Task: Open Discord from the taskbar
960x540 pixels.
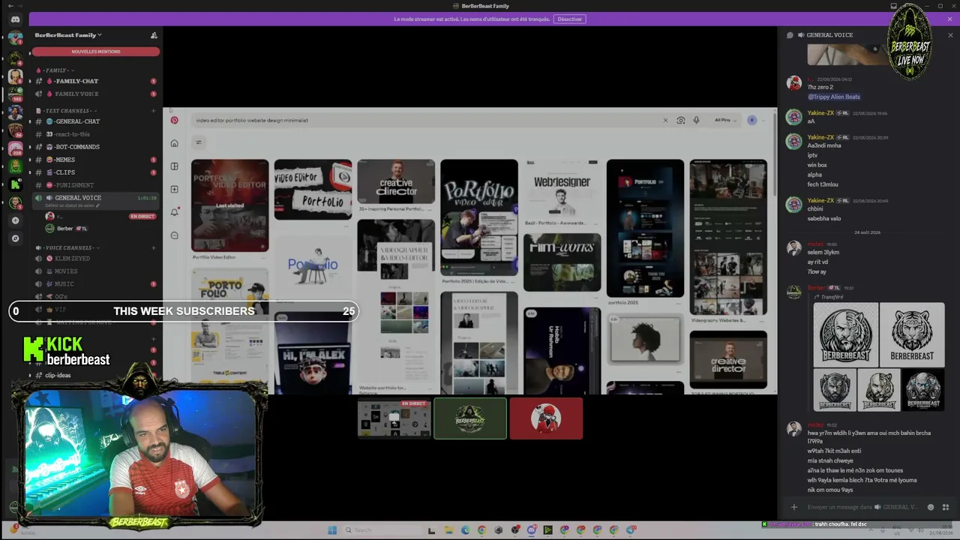Action: click(531, 530)
